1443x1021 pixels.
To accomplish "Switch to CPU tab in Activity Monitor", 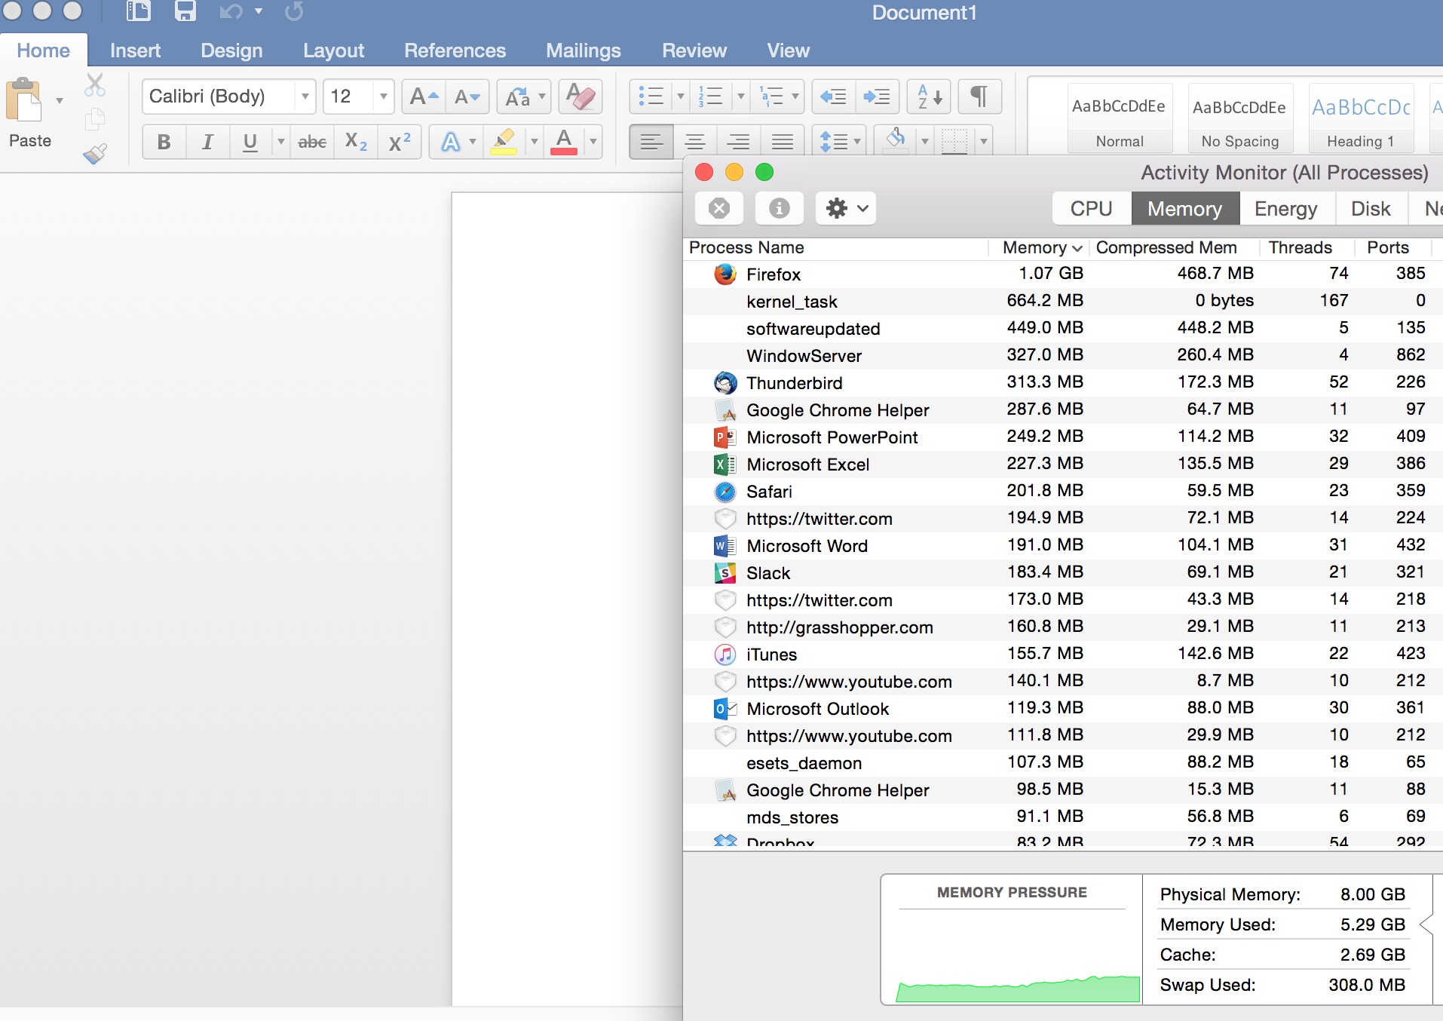I will [x=1091, y=208].
